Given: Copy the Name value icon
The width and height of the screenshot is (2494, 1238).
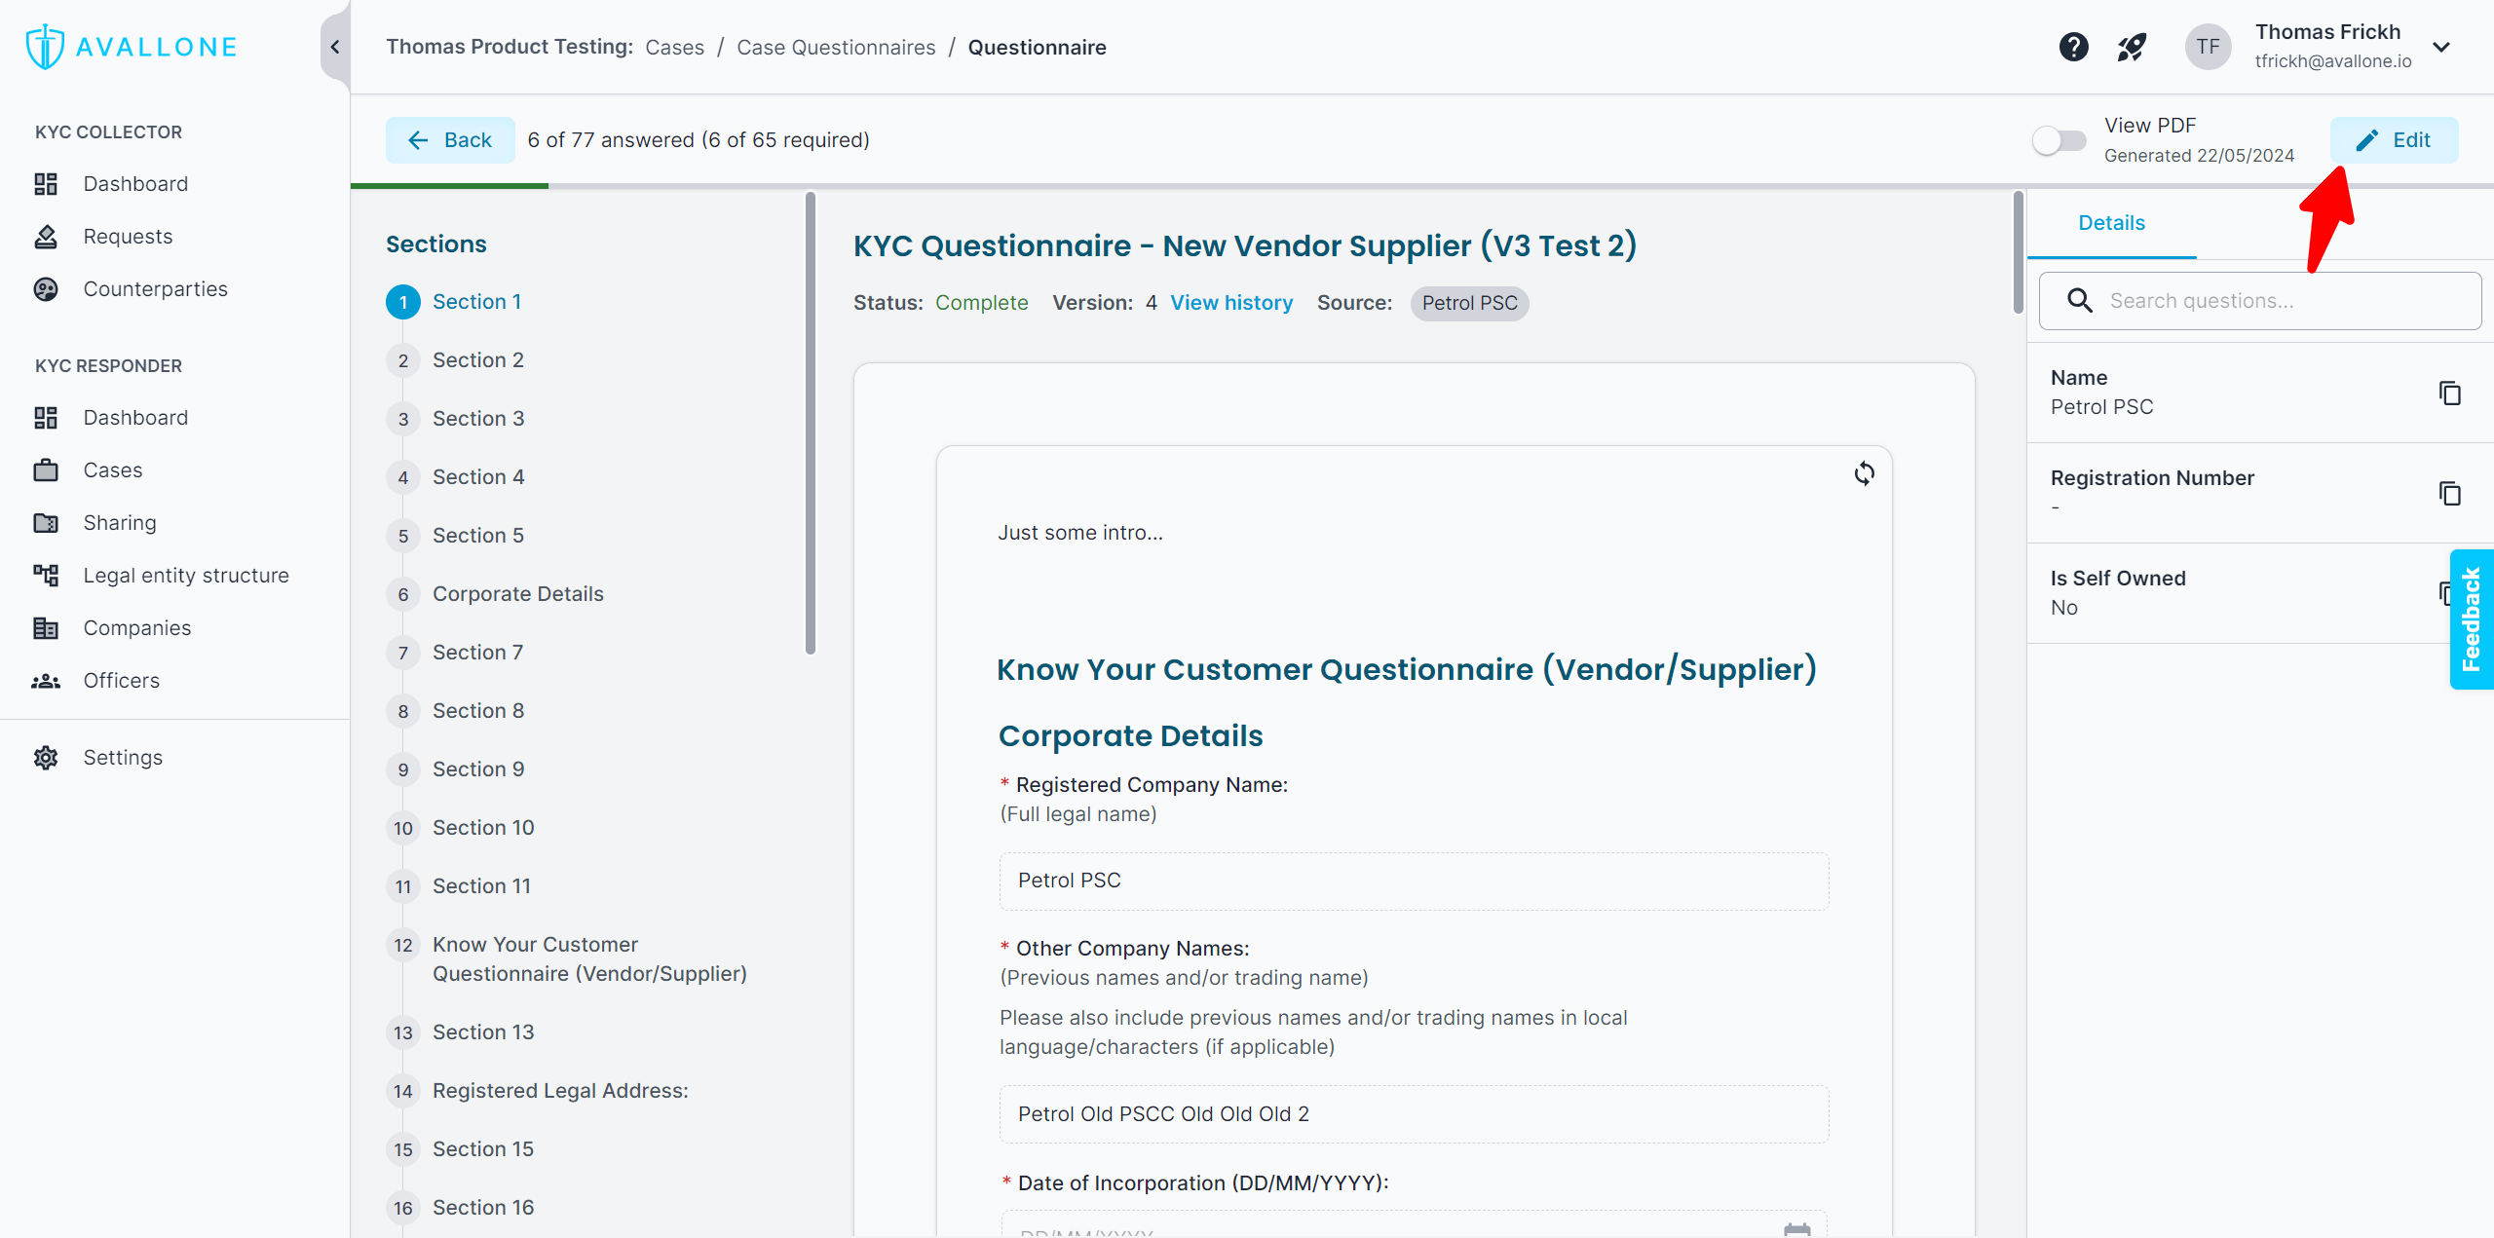Looking at the screenshot, I should [2449, 394].
